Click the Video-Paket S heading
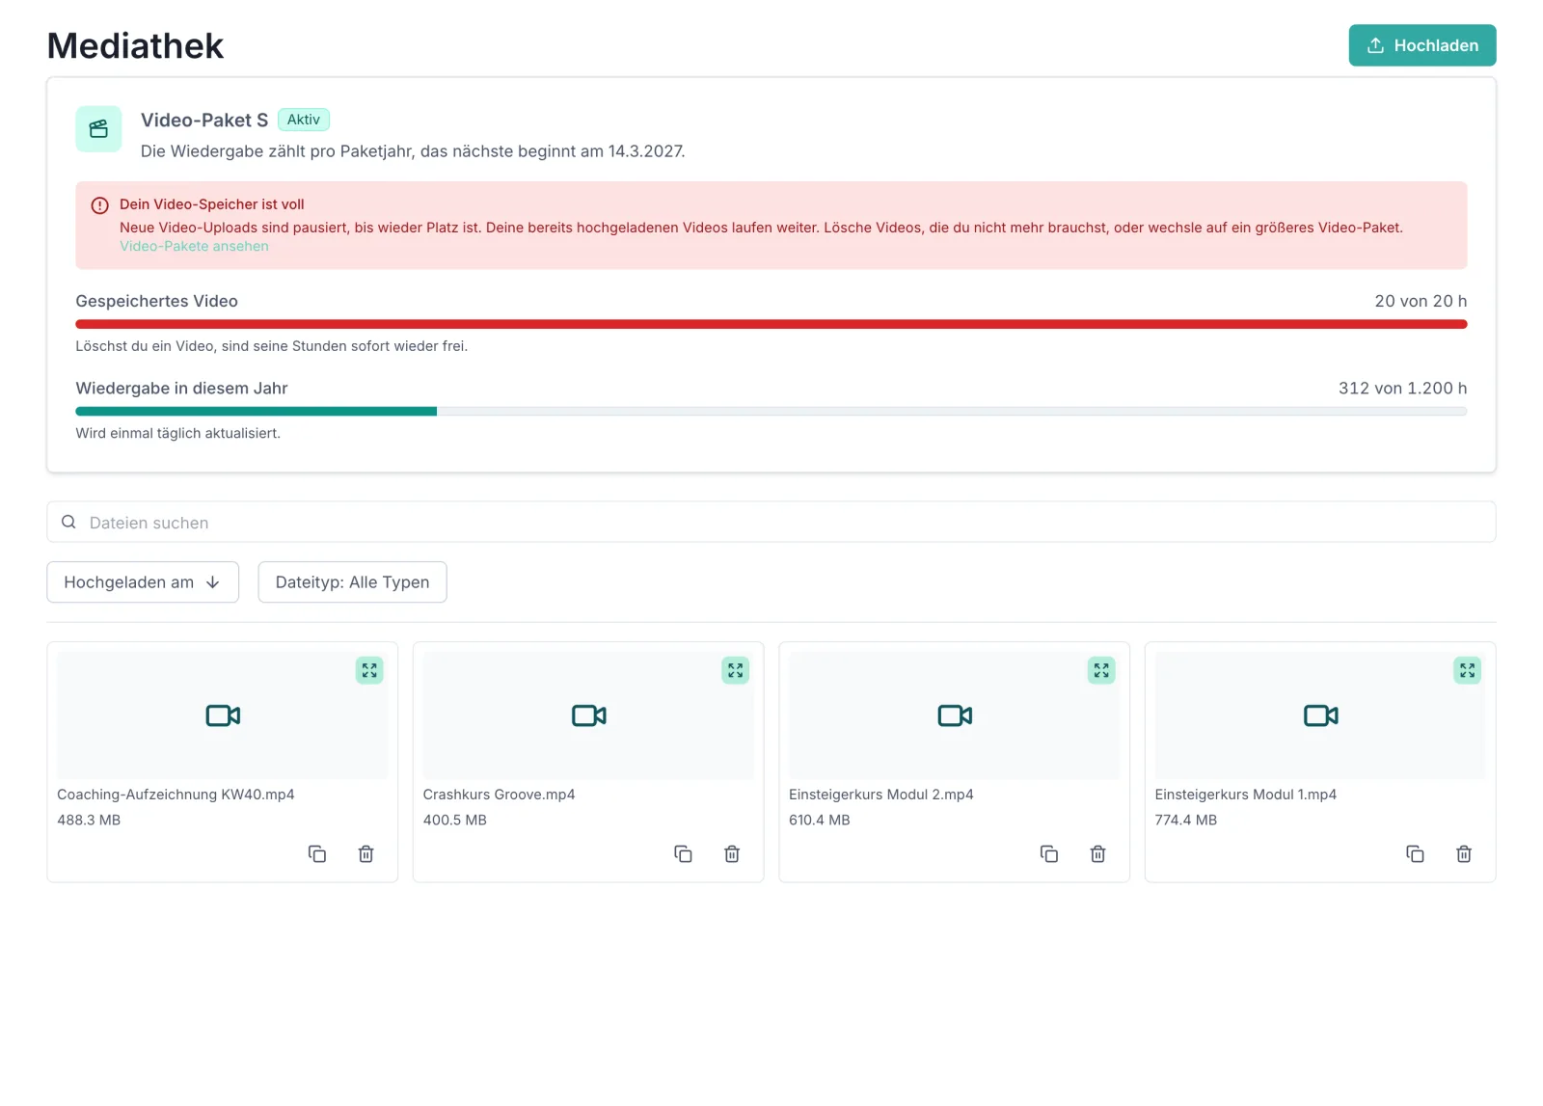 [204, 121]
